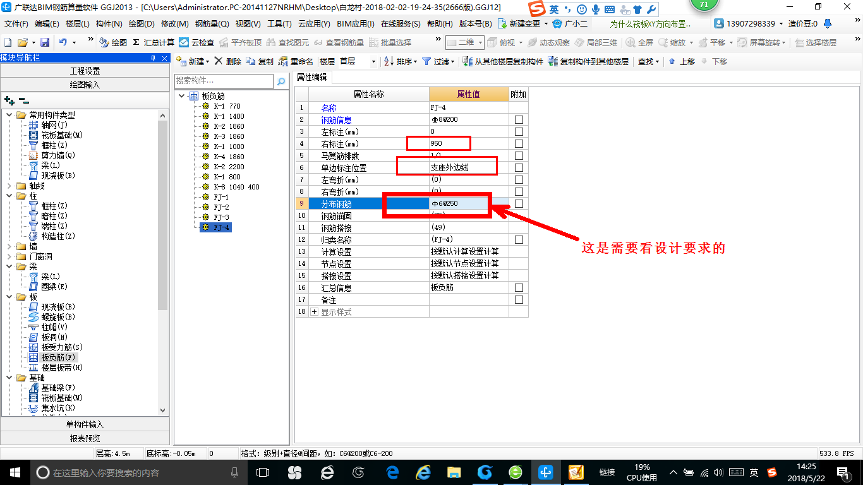Toggle 附加 checkbox for 归类名称 row
The image size is (863, 485).
click(x=519, y=240)
